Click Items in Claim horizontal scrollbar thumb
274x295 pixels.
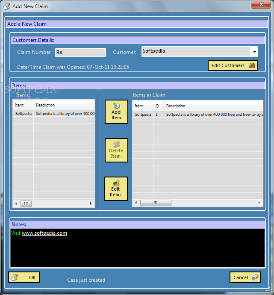156,203
